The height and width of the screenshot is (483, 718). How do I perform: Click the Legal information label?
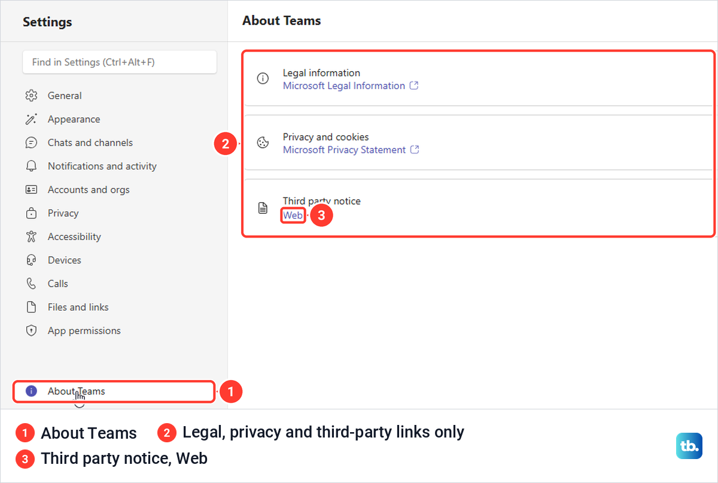click(321, 73)
